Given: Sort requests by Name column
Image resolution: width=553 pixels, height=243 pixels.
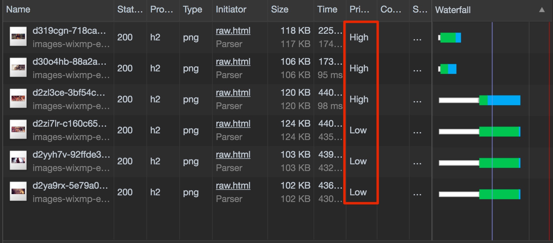Looking at the screenshot, I should coord(18,9).
